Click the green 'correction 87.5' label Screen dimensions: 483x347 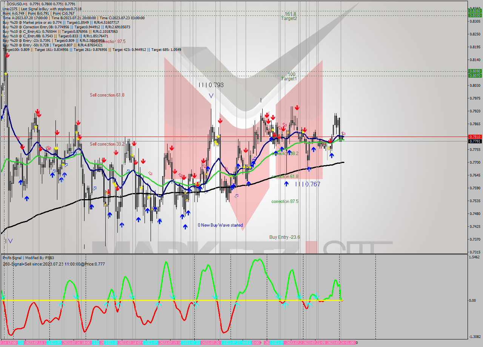pos(285,201)
